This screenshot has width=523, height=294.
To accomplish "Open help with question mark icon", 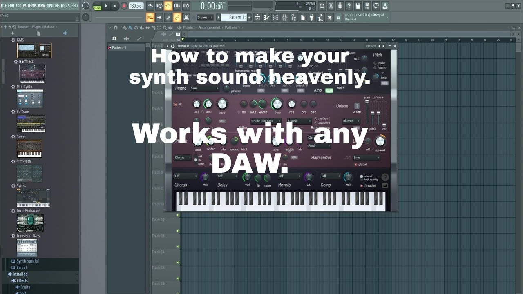I will click(x=349, y=6).
